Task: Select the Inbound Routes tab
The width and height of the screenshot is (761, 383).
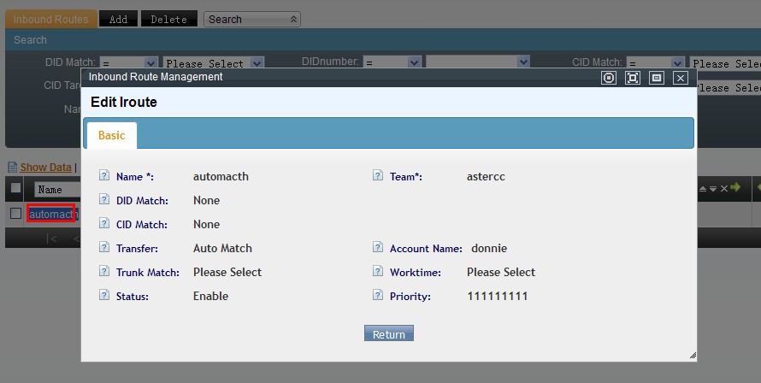Action: pyautogui.click(x=50, y=19)
